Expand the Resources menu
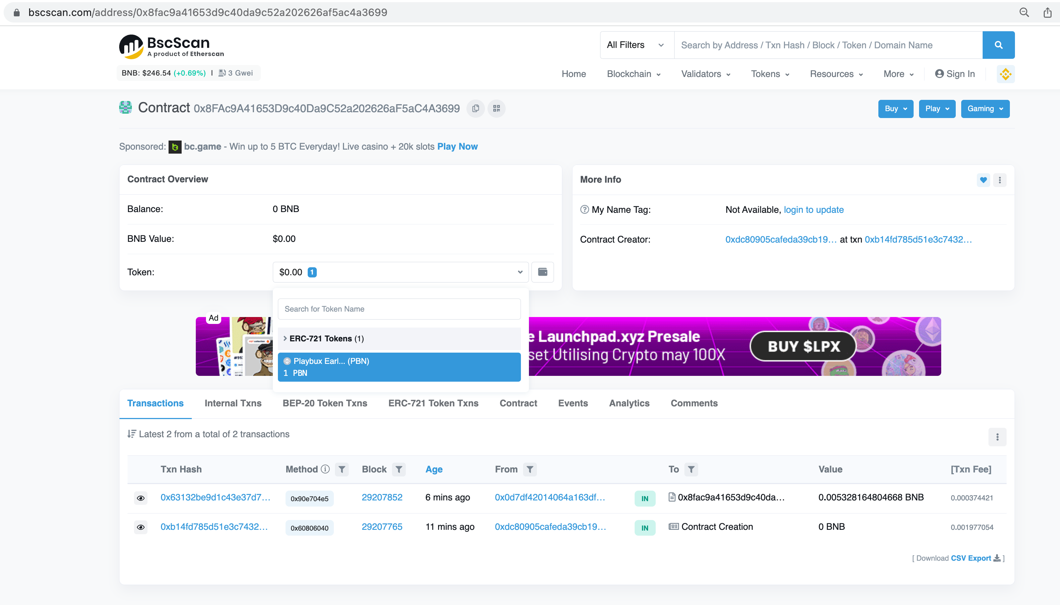 click(836, 74)
